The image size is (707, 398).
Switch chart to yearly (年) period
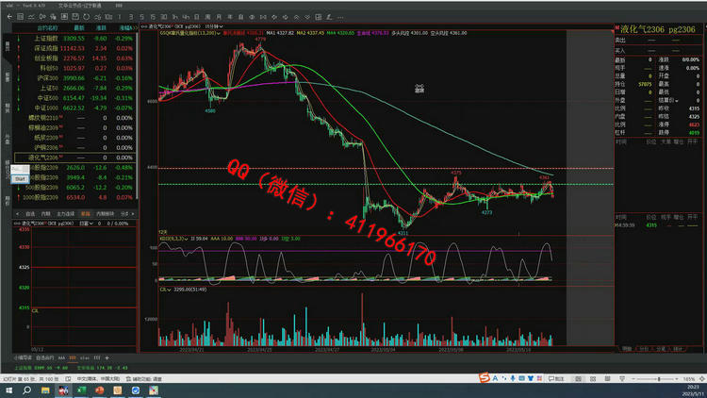(229, 17)
